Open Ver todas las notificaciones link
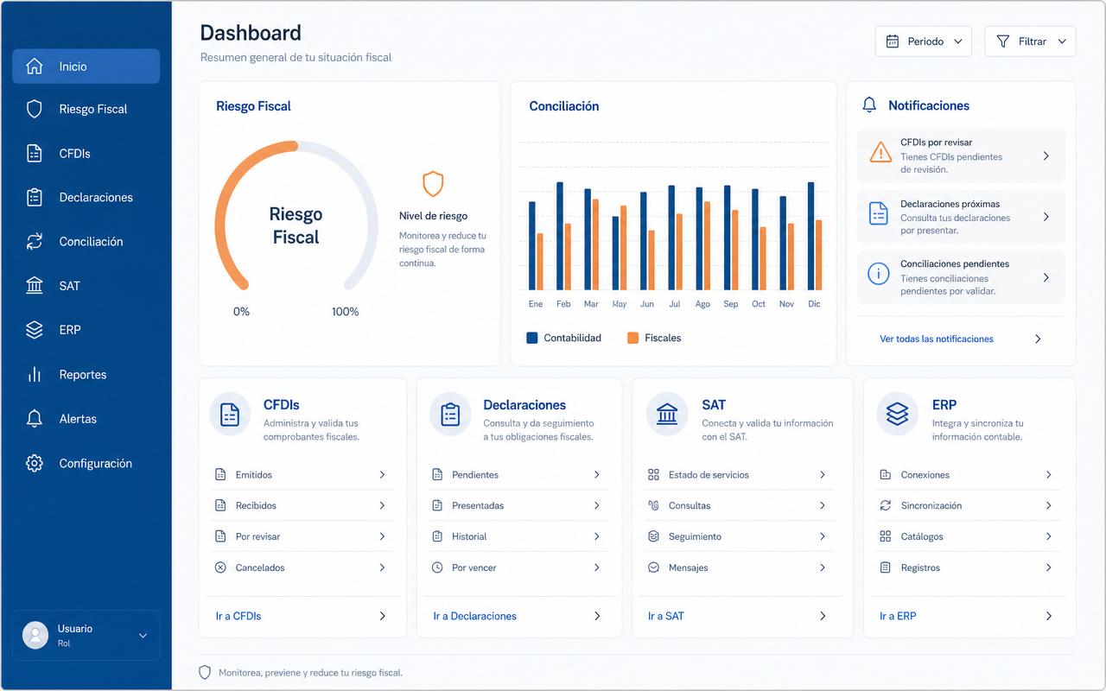The height and width of the screenshot is (691, 1106). pyautogui.click(x=937, y=339)
